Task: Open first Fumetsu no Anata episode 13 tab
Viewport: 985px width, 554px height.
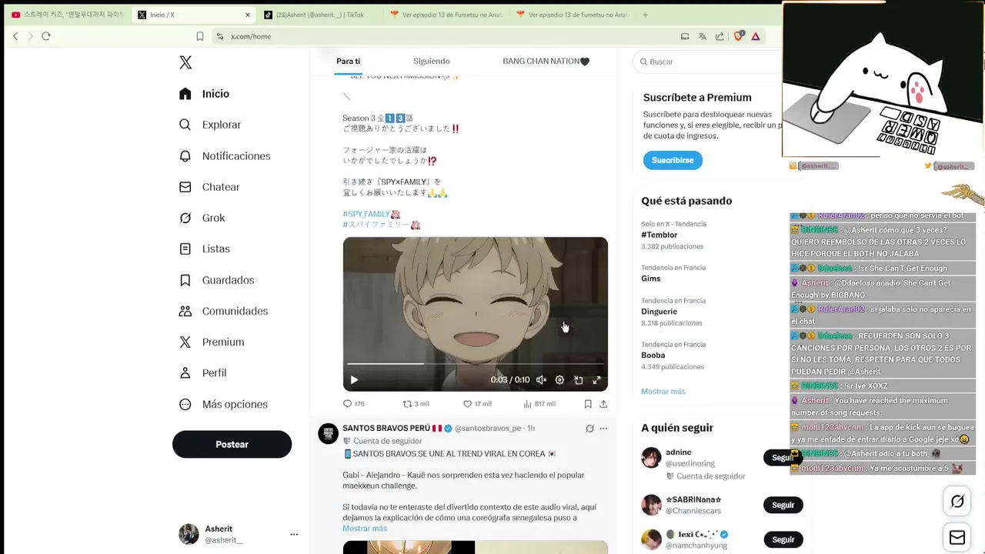Action: (446, 15)
